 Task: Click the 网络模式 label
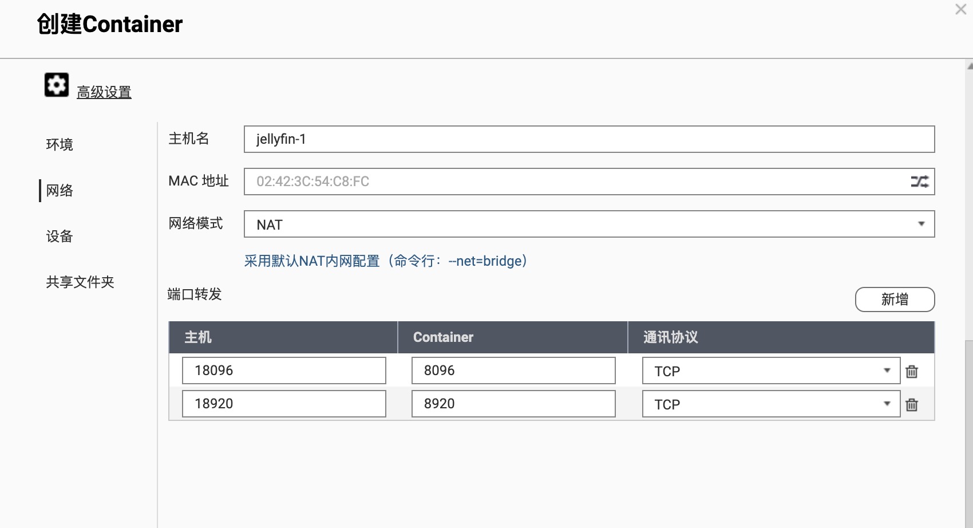click(x=196, y=223)
